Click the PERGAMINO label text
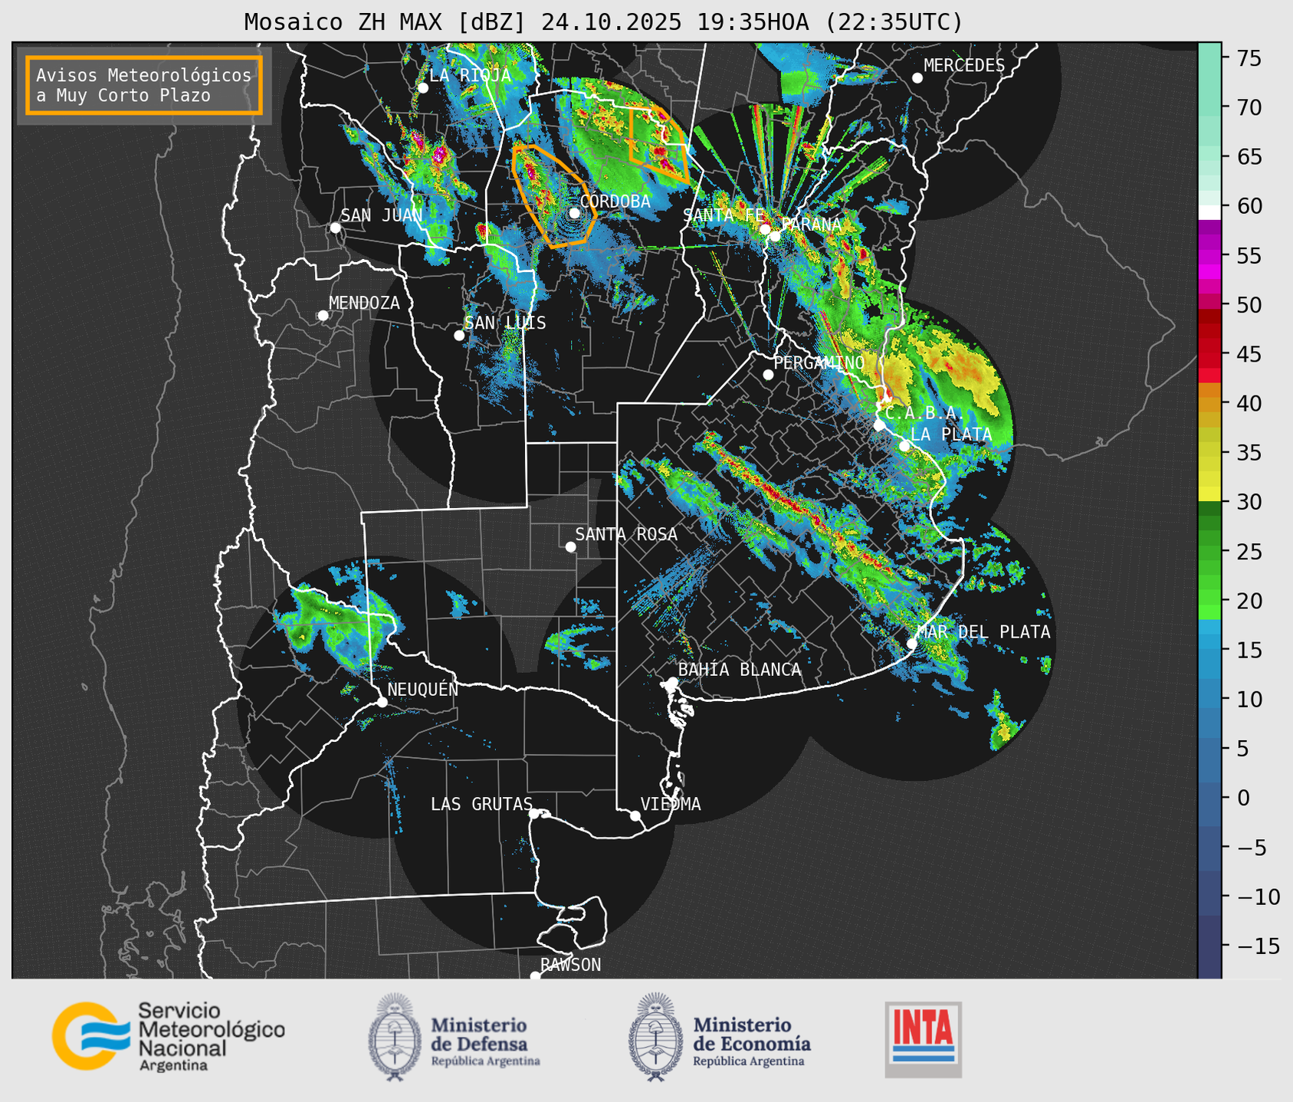Screen dimensions: 1293x1102 [x=819, y=362]
